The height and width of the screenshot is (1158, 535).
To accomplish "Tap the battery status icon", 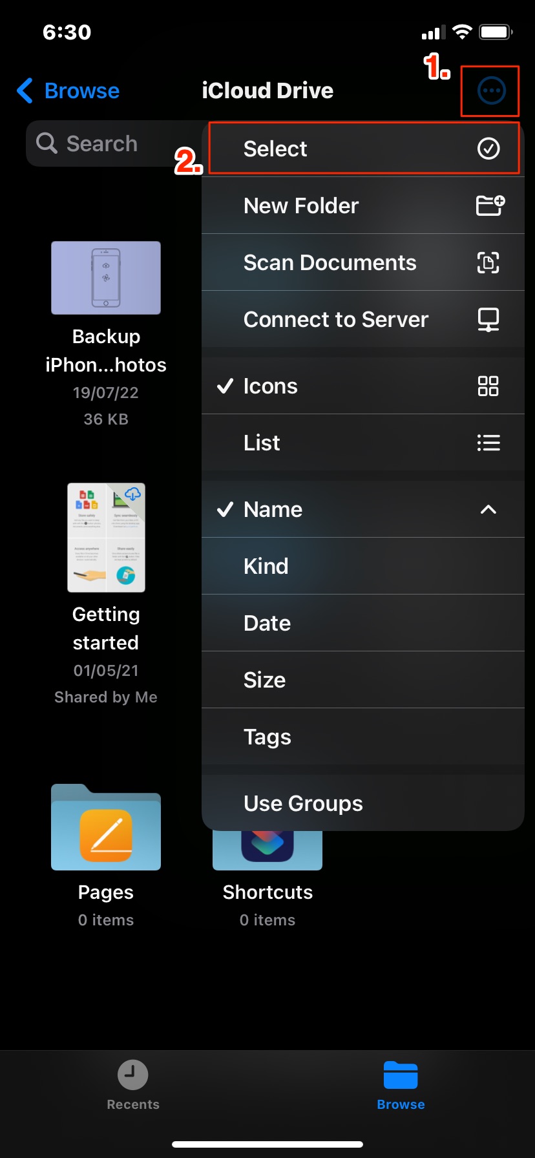I will pos(496,32).
